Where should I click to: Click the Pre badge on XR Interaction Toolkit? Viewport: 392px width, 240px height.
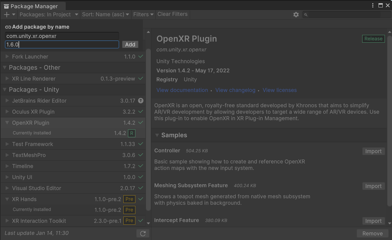click(129, 221)
